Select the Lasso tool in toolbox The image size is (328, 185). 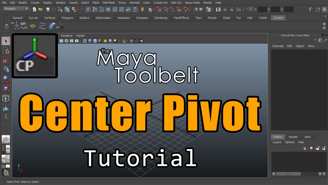click(6, 51)
